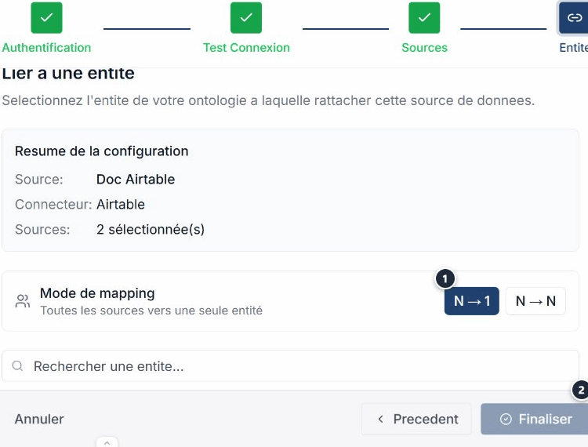This screenshot has width=588, height=447.
Task: Click the Sources step checkmark icon
Action: click(x=424, y=17)
